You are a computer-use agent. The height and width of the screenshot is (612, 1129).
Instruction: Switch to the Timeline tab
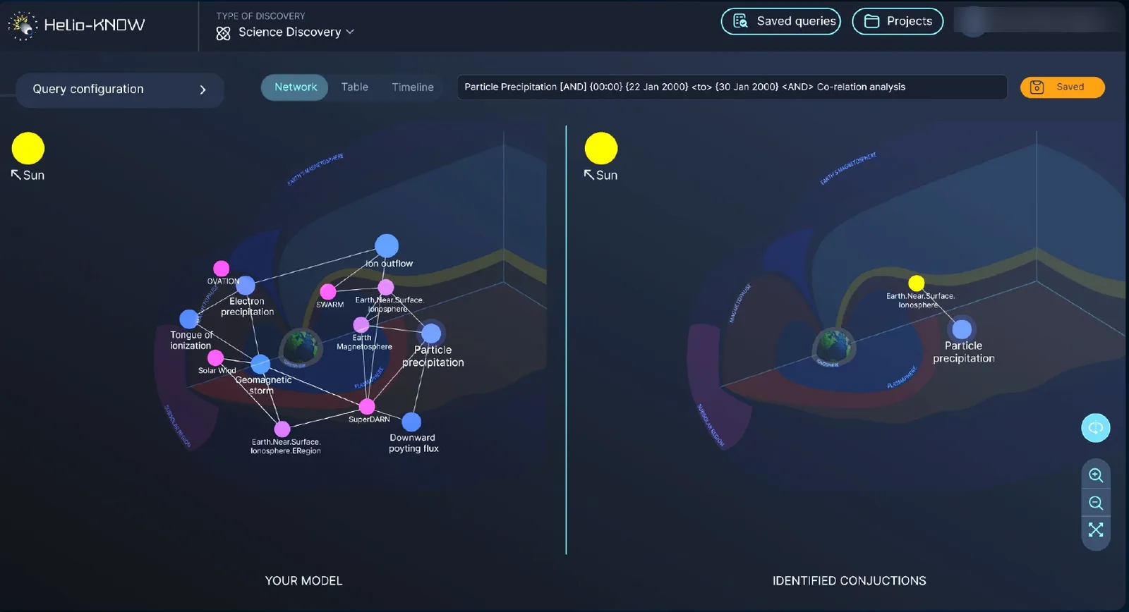click(413, 87)
